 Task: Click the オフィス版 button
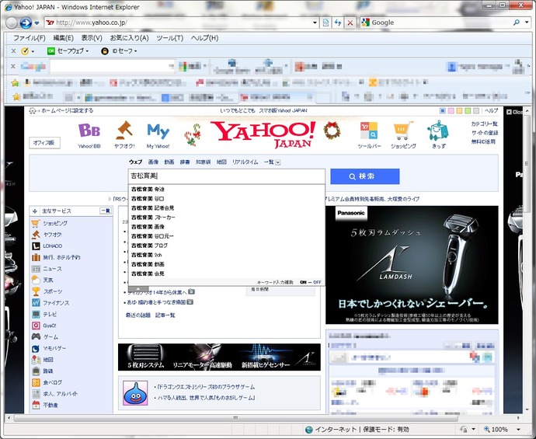[44, 142]
